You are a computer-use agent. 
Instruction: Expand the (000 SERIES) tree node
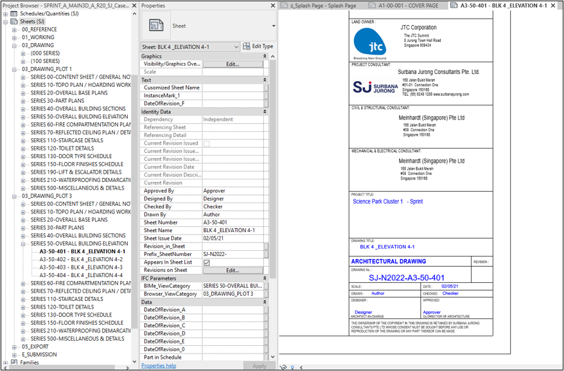pos(23,53)
